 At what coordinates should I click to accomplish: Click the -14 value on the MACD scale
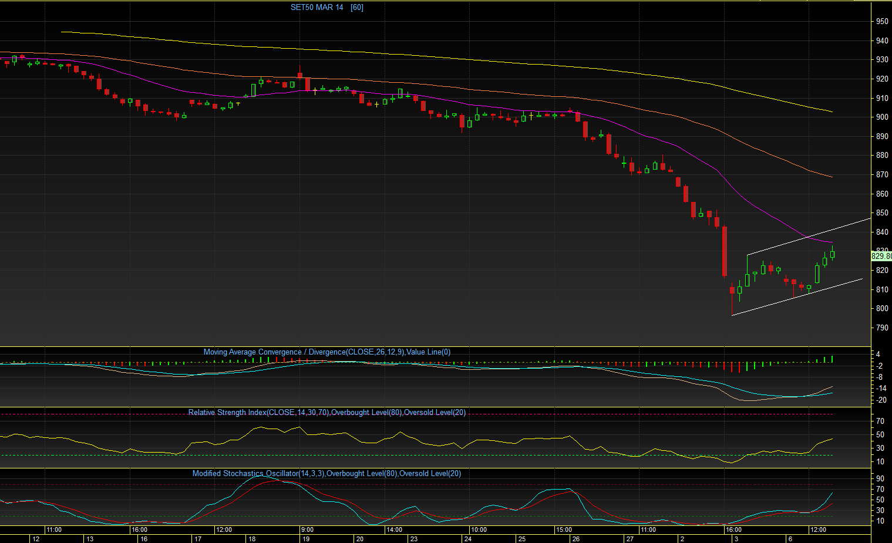[881, 389]
